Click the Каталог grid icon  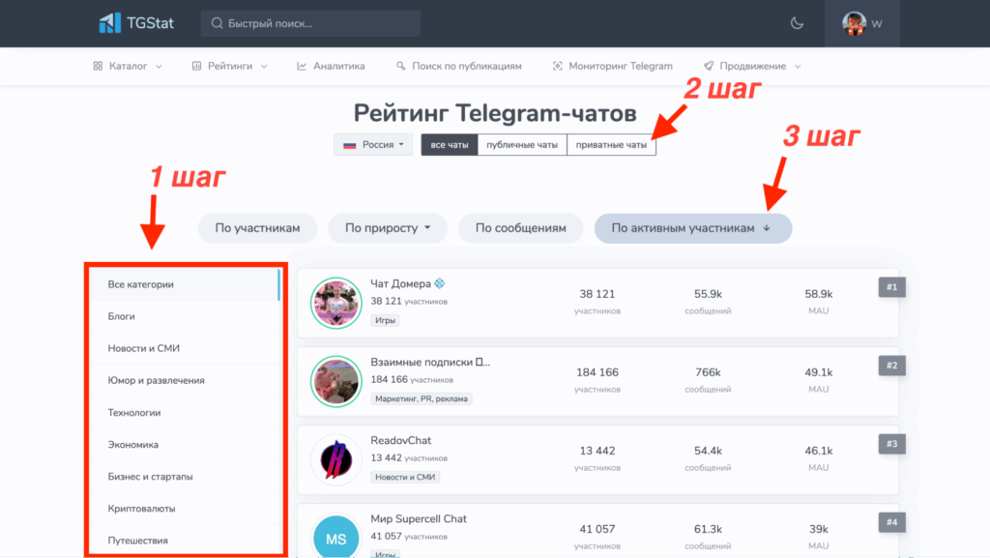(98, 66)
